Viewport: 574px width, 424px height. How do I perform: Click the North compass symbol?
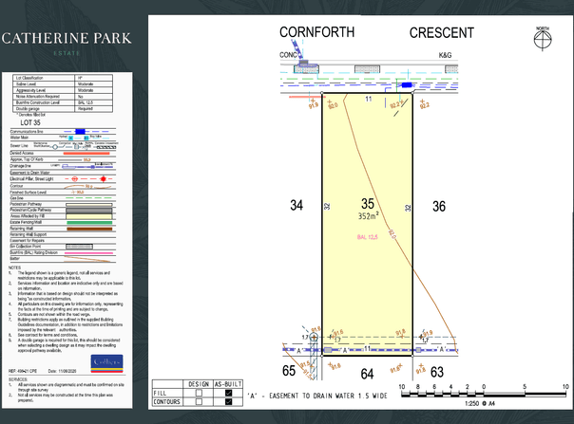(x=543, y=39)
